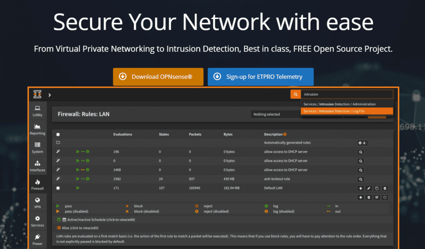Open the 'Nothing selected' dropdown
This screenshot has width=425, height=249.
[275, 114]
